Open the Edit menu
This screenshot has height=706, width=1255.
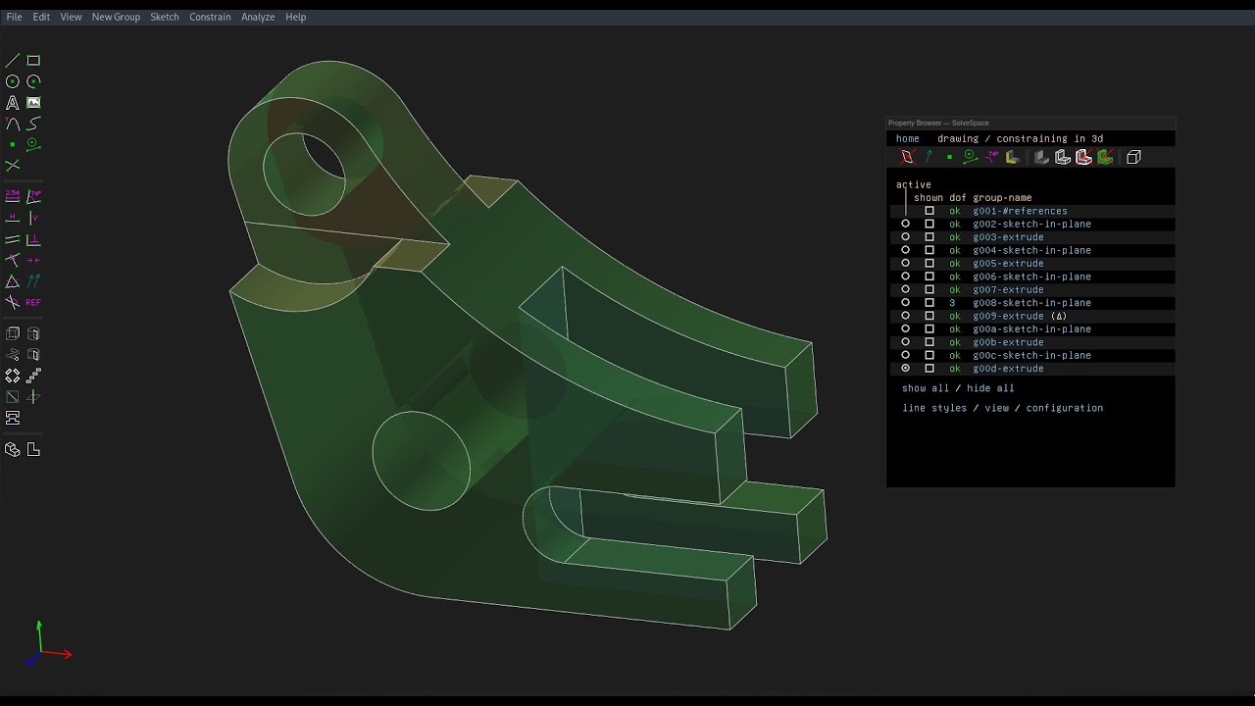41,17
